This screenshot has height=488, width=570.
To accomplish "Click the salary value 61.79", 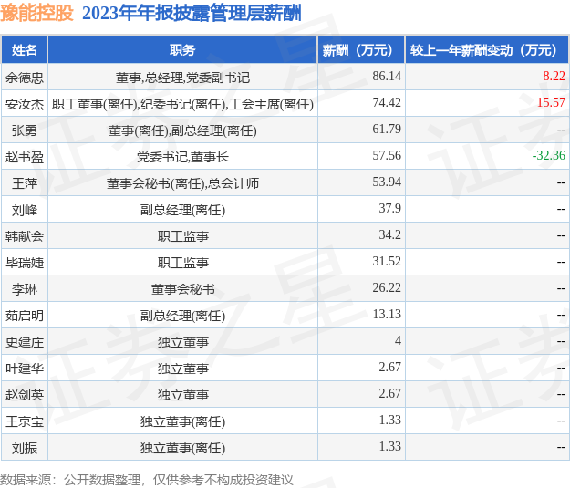I will 387,130.
